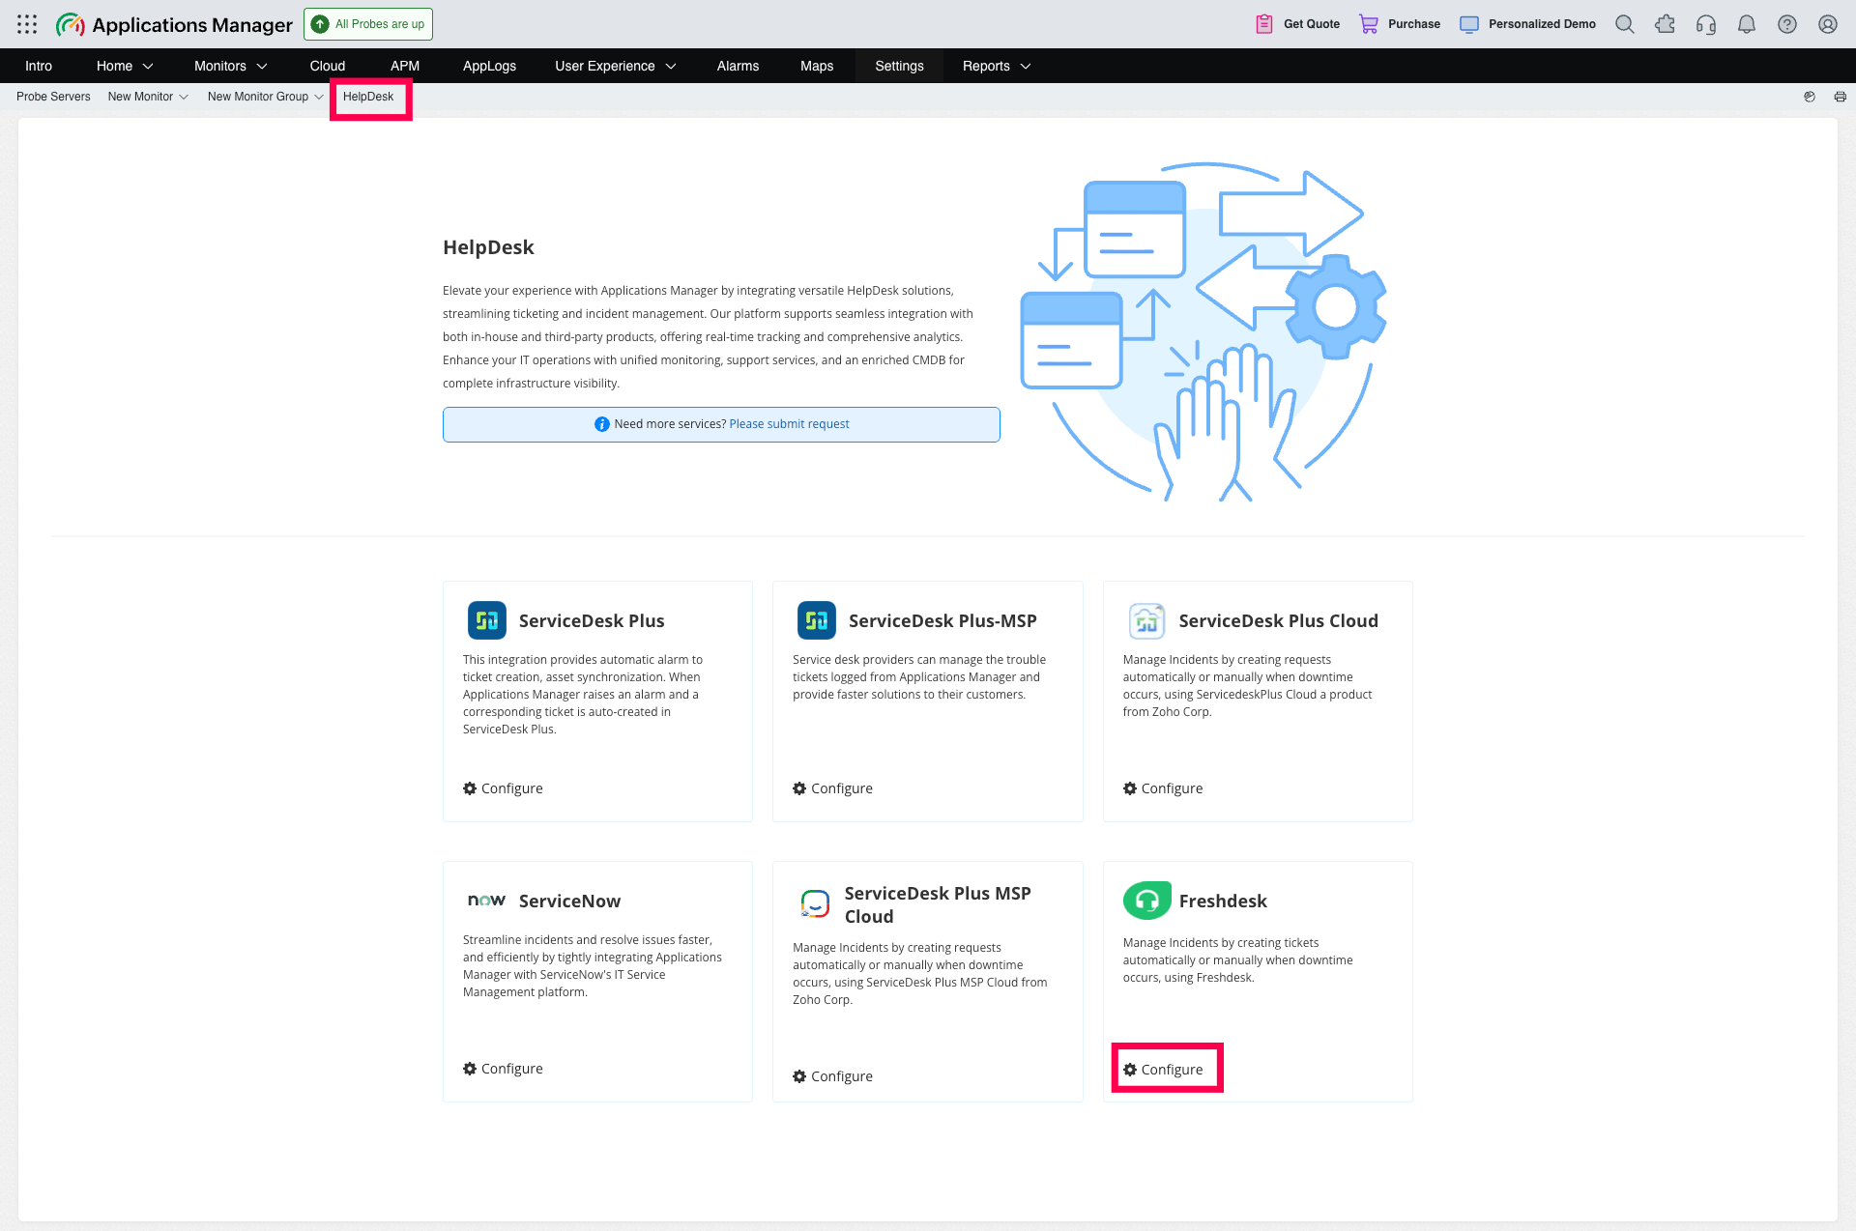The image size is (1856, 1231).
Task: Click the All Probes are up status badge
Action: 368,24
